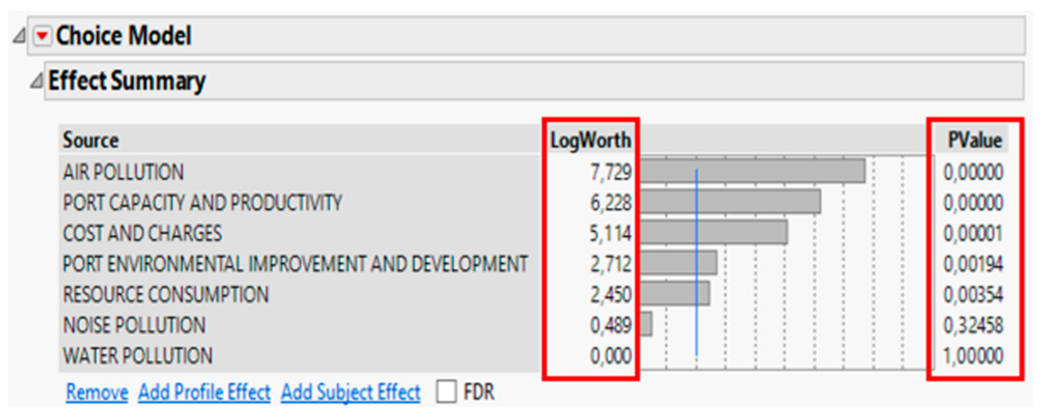Collapse the Effect Summary section
1043x417 pixels.
point(37,81)
